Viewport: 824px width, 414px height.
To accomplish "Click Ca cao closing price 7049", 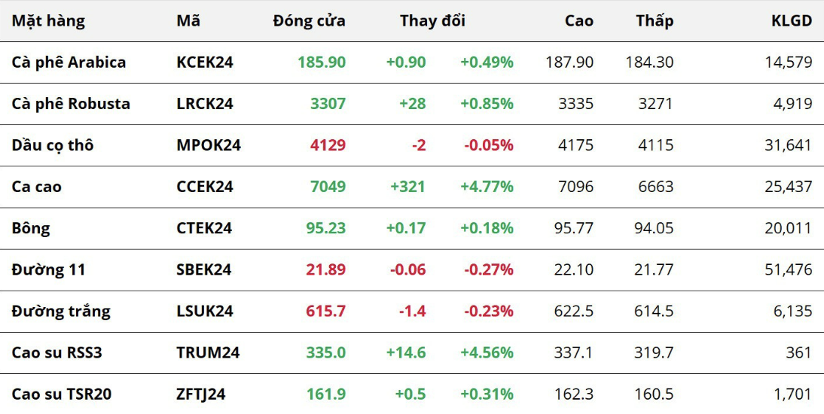I will pyautogui.click(x=328, y=187).
